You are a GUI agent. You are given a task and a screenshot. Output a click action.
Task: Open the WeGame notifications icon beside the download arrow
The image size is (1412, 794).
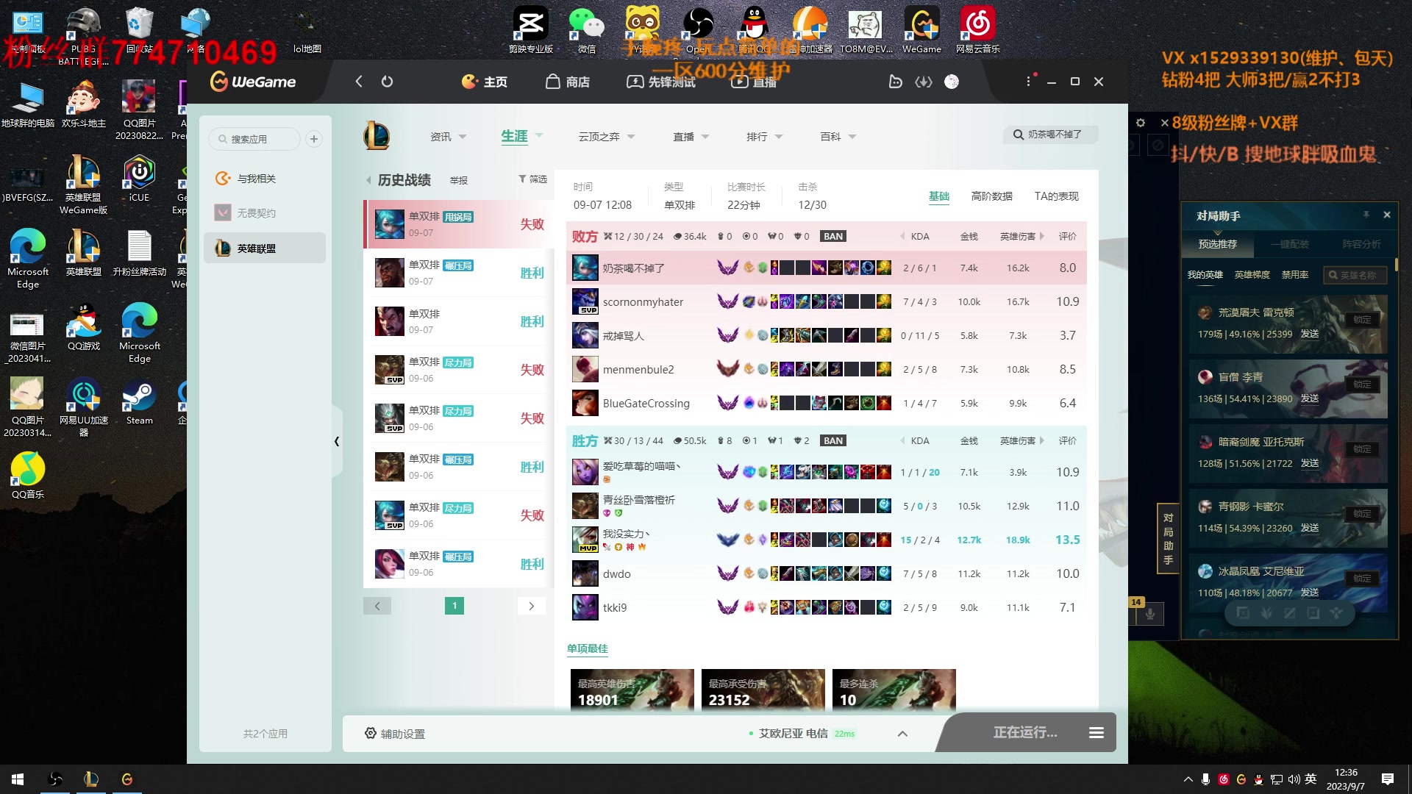[x=895, y=82]
